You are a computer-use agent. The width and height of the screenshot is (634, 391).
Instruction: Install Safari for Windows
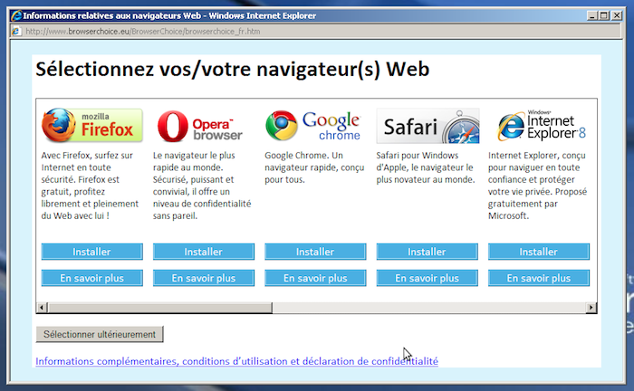click(x=427, y=252)
